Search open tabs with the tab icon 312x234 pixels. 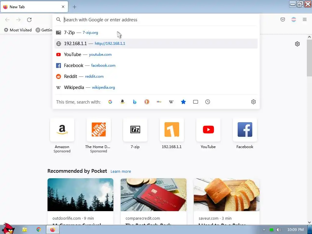[x=196, y=102]
